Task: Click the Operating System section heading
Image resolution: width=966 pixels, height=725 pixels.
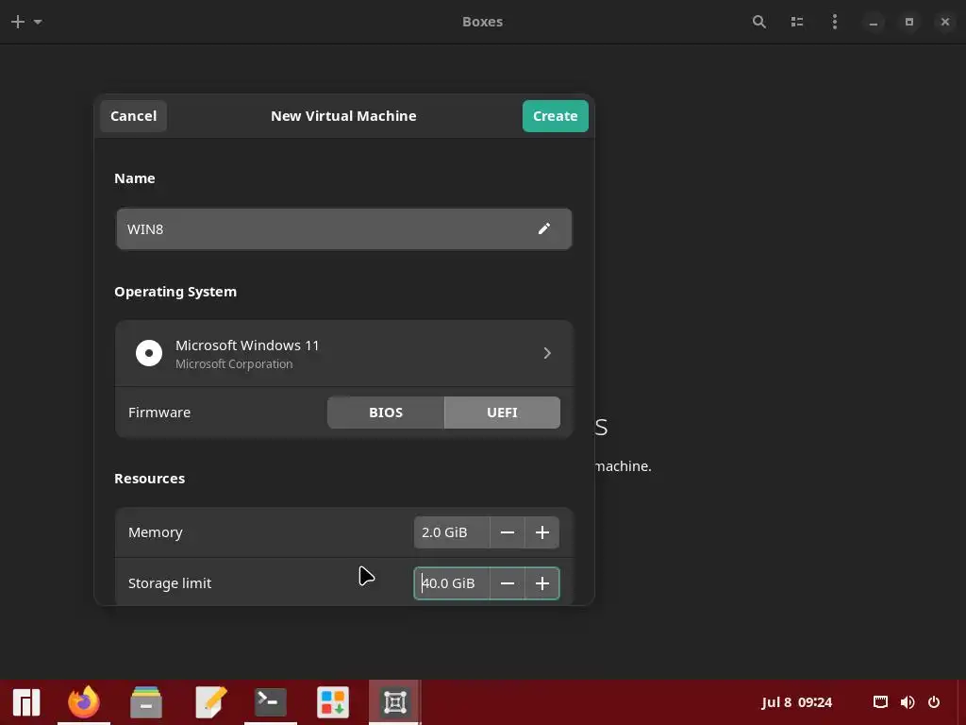Action: click(x=175, y=292)
